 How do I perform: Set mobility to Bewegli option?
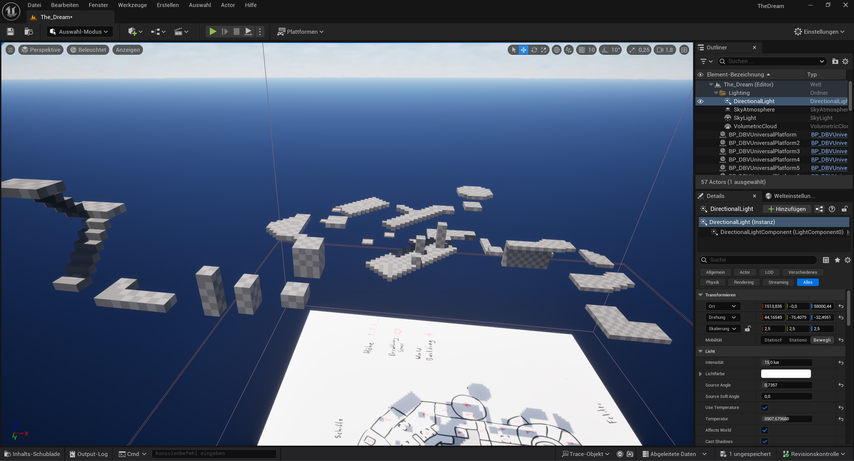coord(822,340)
